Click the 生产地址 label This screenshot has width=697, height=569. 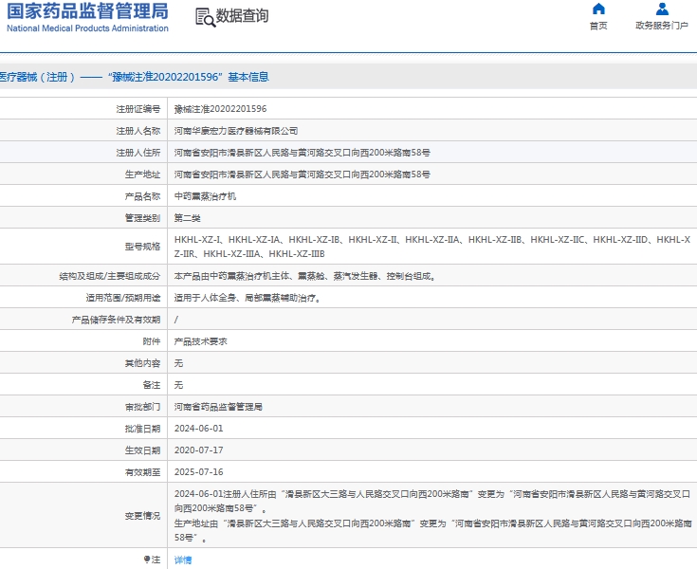tap(142, 174)
